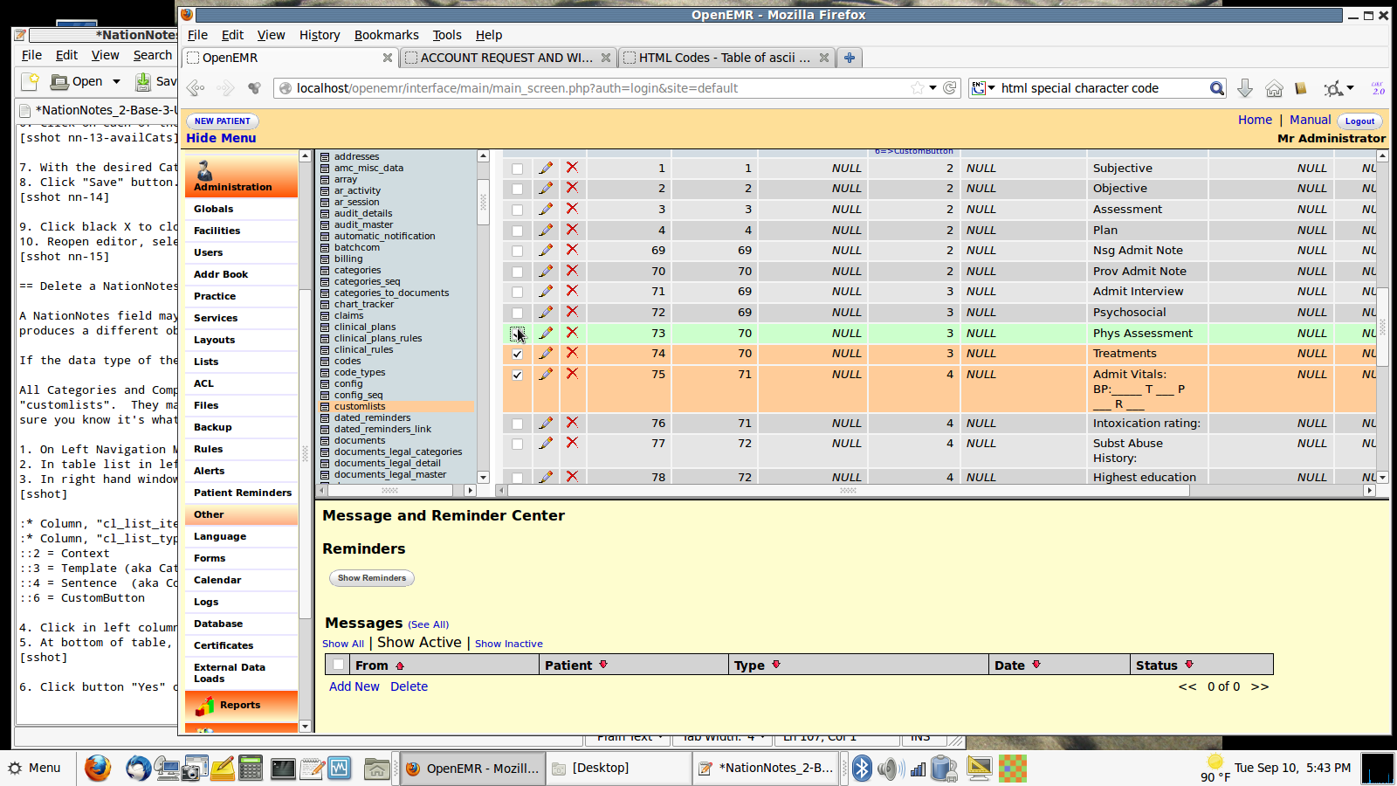The width and height of the screenshot is (1397, 786).
Task: Open the terminal icon in the taskbar
Action: 283,768
